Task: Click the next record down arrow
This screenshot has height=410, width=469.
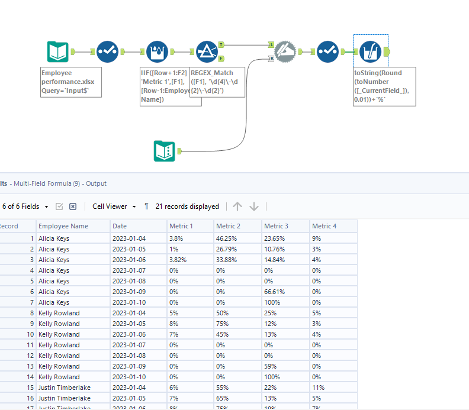Action: point(254,206)
